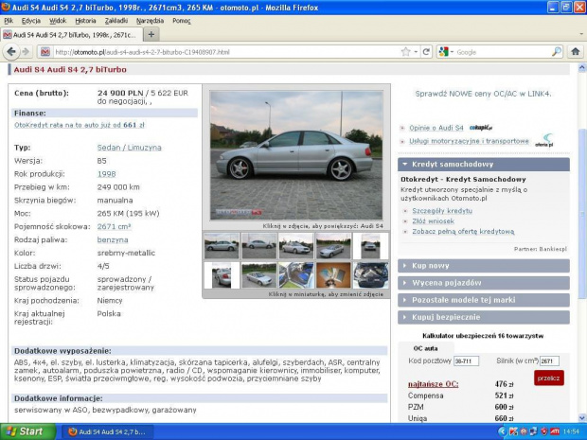This screenshot has height=440, width=587.
Task: Click the browser Back arrow button
Action: (x=11, y=52)
